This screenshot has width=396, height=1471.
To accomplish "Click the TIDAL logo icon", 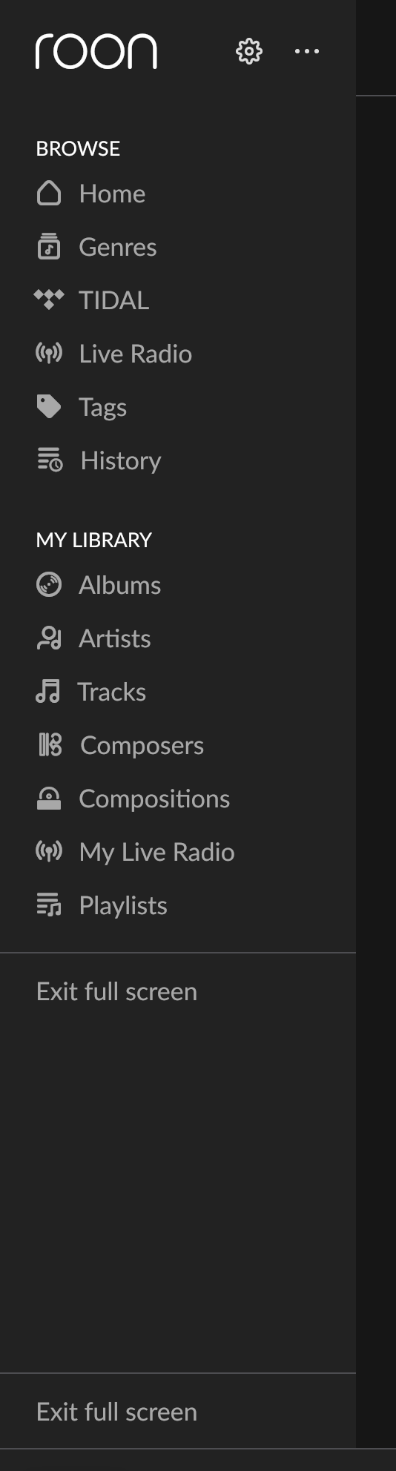I will 49,300.
